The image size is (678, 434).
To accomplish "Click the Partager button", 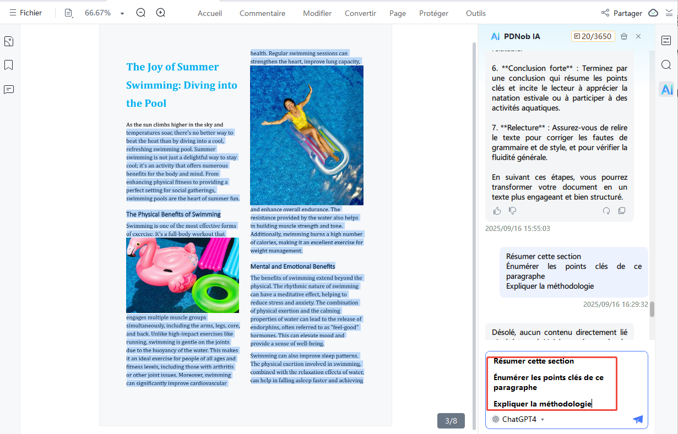I will click(x=621, y=13).
